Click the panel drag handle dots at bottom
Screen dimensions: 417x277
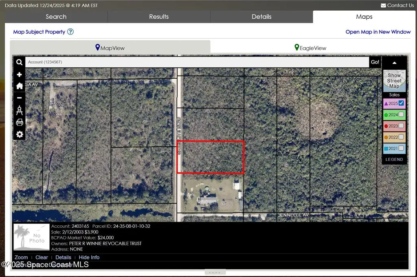point(215,273)
